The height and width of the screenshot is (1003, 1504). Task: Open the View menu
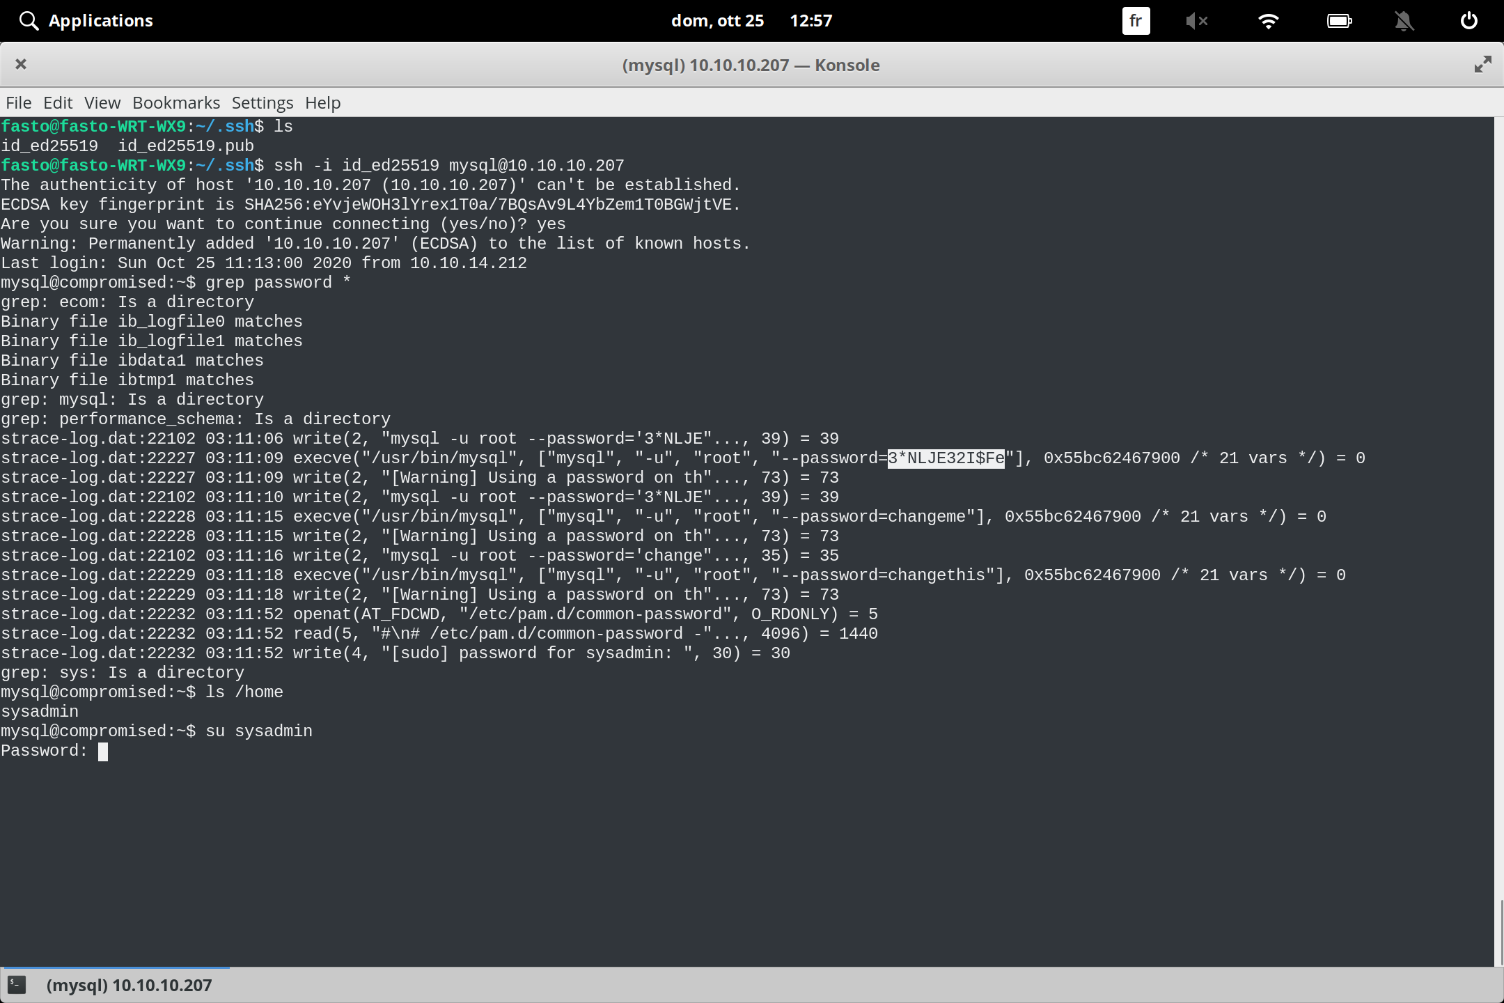tap(102, 102)
